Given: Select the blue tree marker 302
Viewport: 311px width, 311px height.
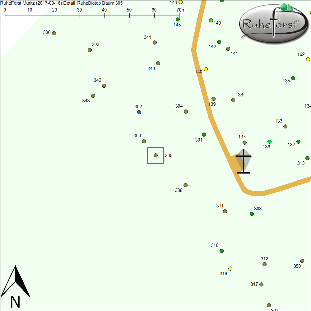Looking at the screenshot, I should 139,112.
